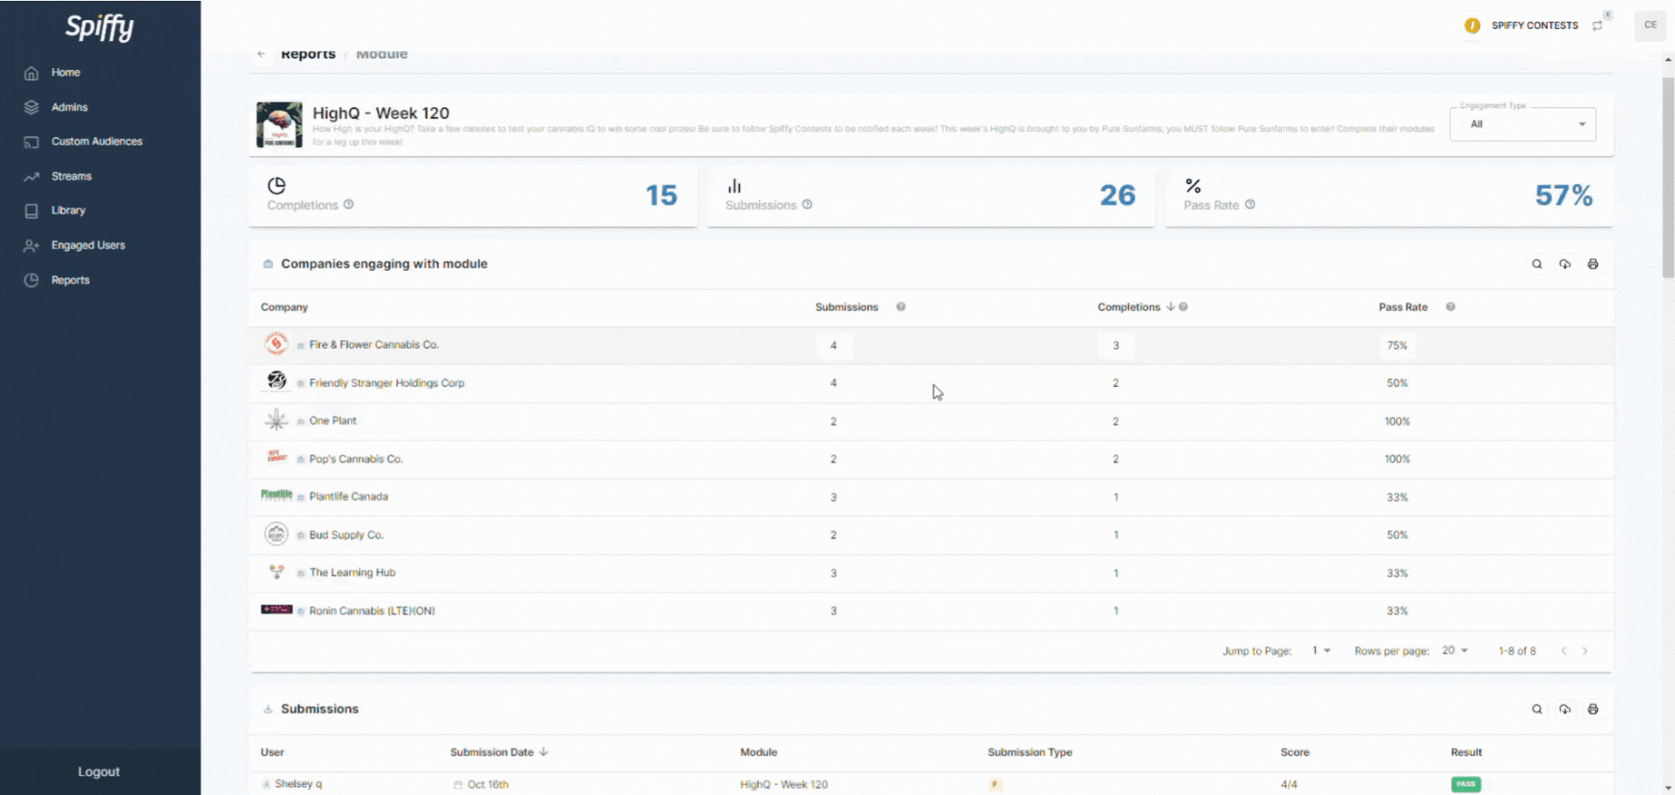Change Rows per page dropdown
The image size is (1675, 795).
[1454, 651]
